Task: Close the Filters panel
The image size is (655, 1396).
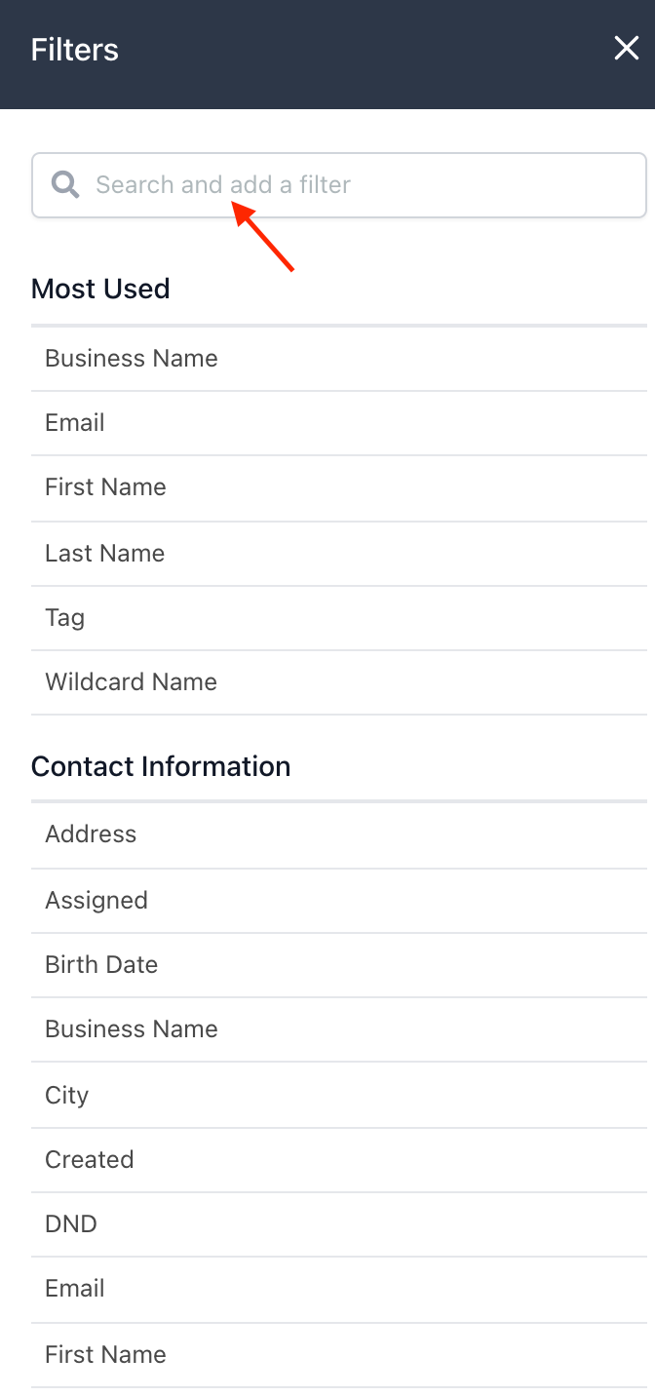Action: [x=626, y=49]
